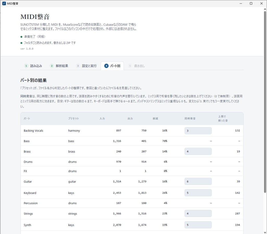Click the guitar preset cell
The image size is (267, 234).
point(72,182)
